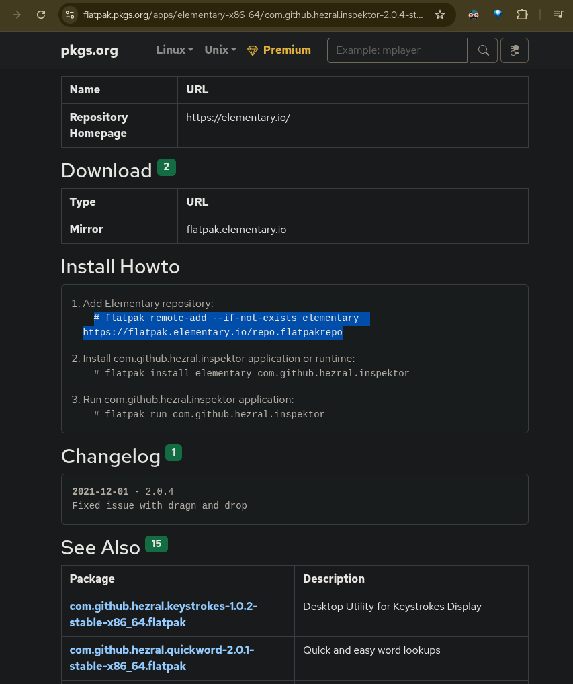The image size is (573, 684).
Task: Expand the Unix dropdown menu
Action: [x=220, y=50]
